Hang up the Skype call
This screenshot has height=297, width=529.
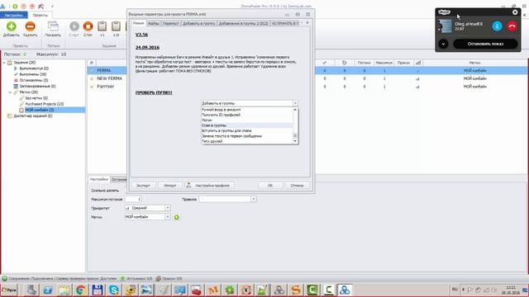(512, 26)
